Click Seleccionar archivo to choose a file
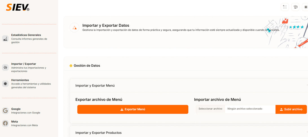Viewport: 308px width, 137px height. click(x=210, y=109)
